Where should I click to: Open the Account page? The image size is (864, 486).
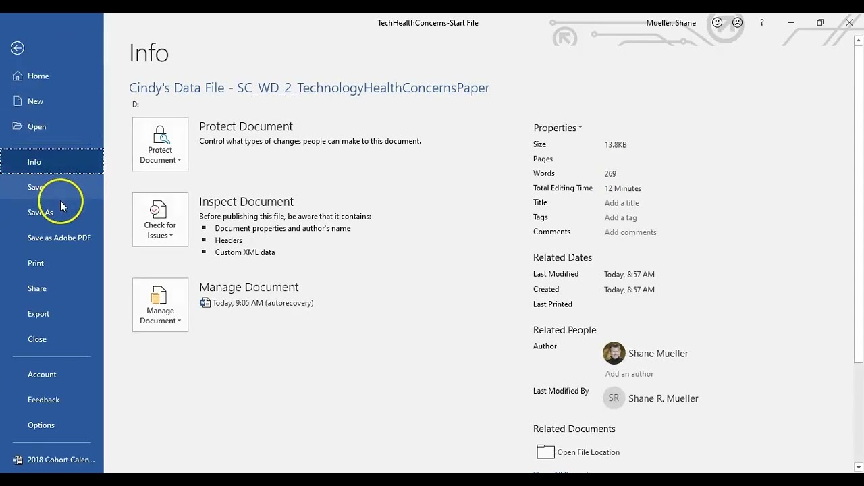coord(52,375)
